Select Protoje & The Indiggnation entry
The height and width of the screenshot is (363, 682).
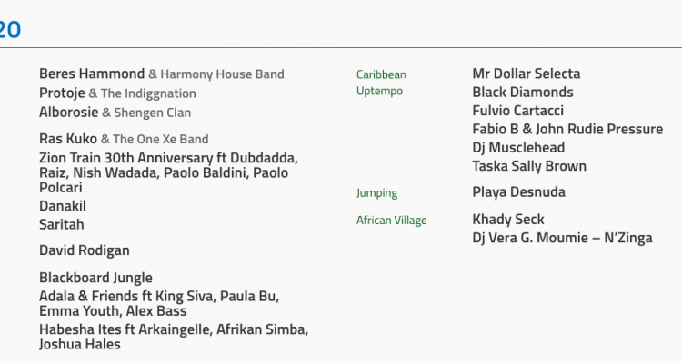(x=117, y=93)
